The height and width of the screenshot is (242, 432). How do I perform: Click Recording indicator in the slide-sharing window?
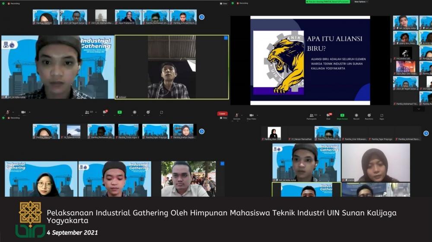tap(243, 3)
